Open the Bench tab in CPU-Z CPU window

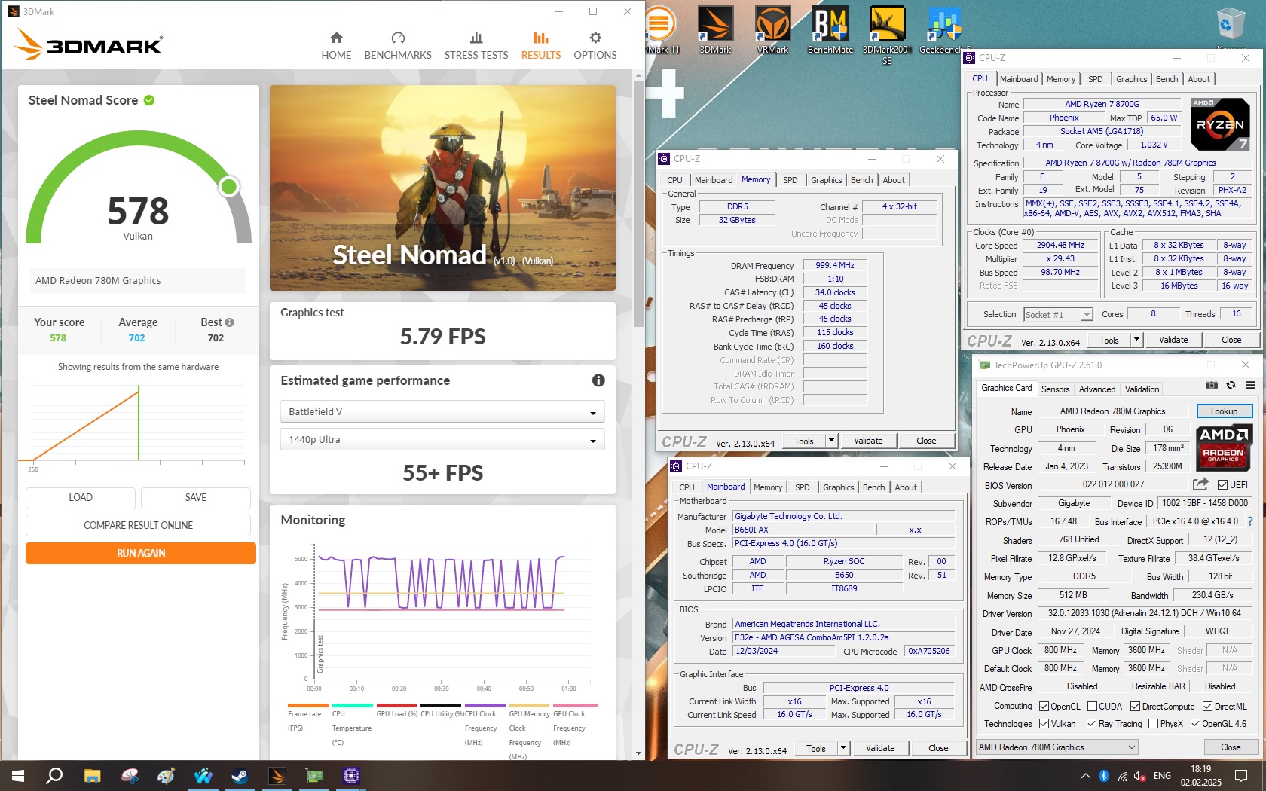click(x=1167, y=79)
